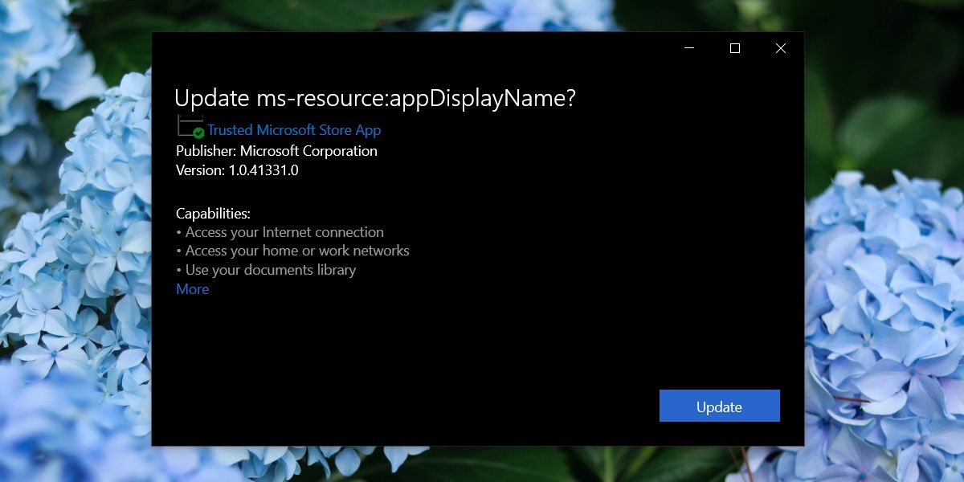The image size is (964, 482).
Task: Maximize the app installer window
Action: pyautogui.click(x=734, y=48)
